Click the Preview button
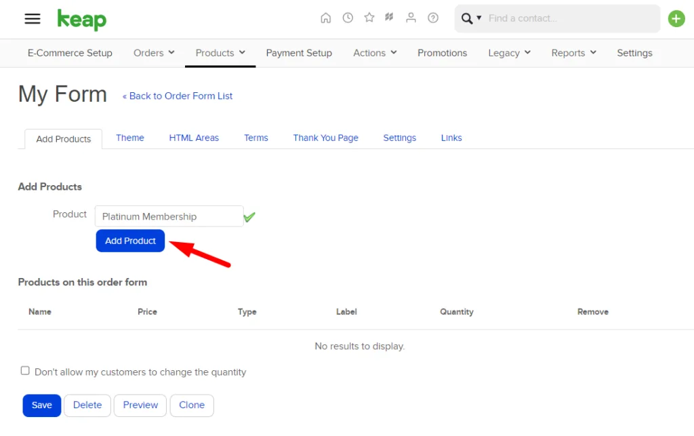This screenshot has width=694, height=436. 140,405
